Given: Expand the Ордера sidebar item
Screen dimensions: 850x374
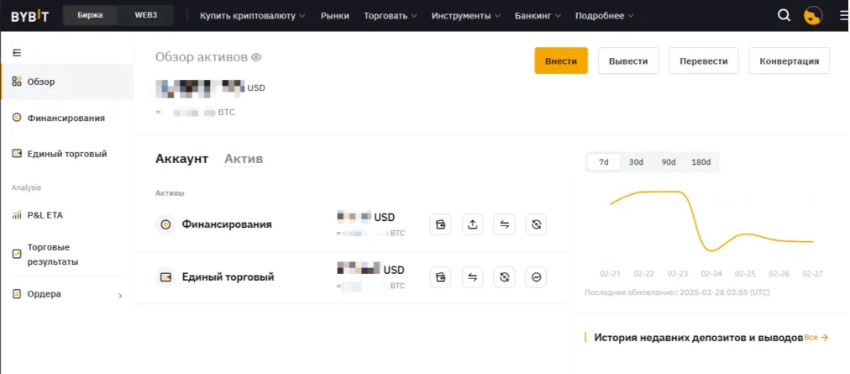Looking at the screenshot, I should 67,294.
